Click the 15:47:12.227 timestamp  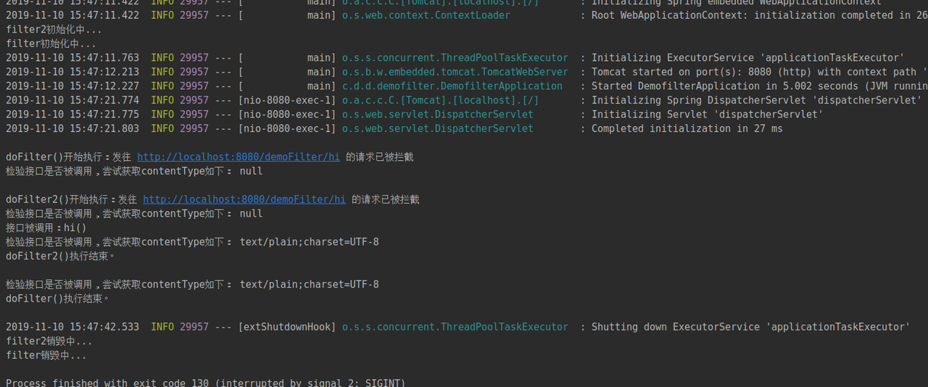point(72,86)
